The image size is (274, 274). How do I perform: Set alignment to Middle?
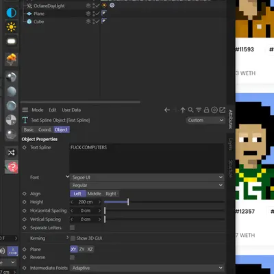click(95, 194)
